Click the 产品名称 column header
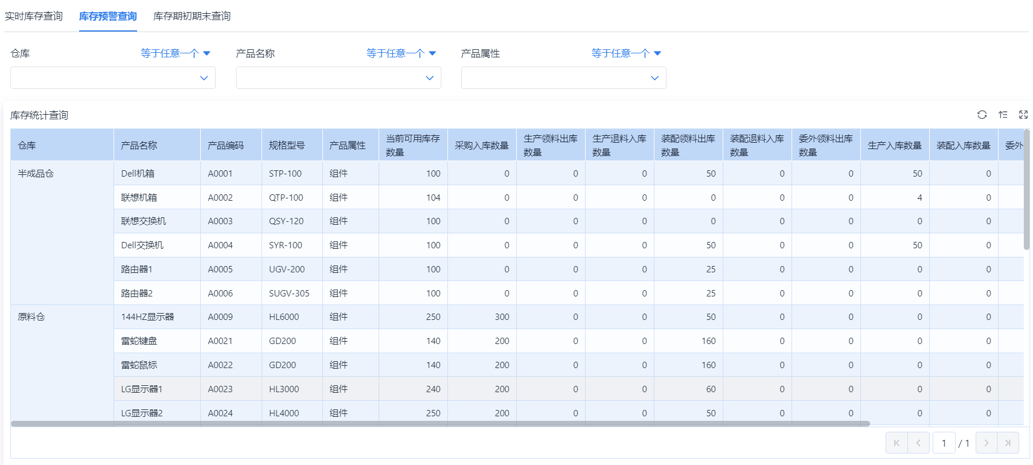Image resolution: width=1033 pixels, height=465 pixels. click(157, 145)
